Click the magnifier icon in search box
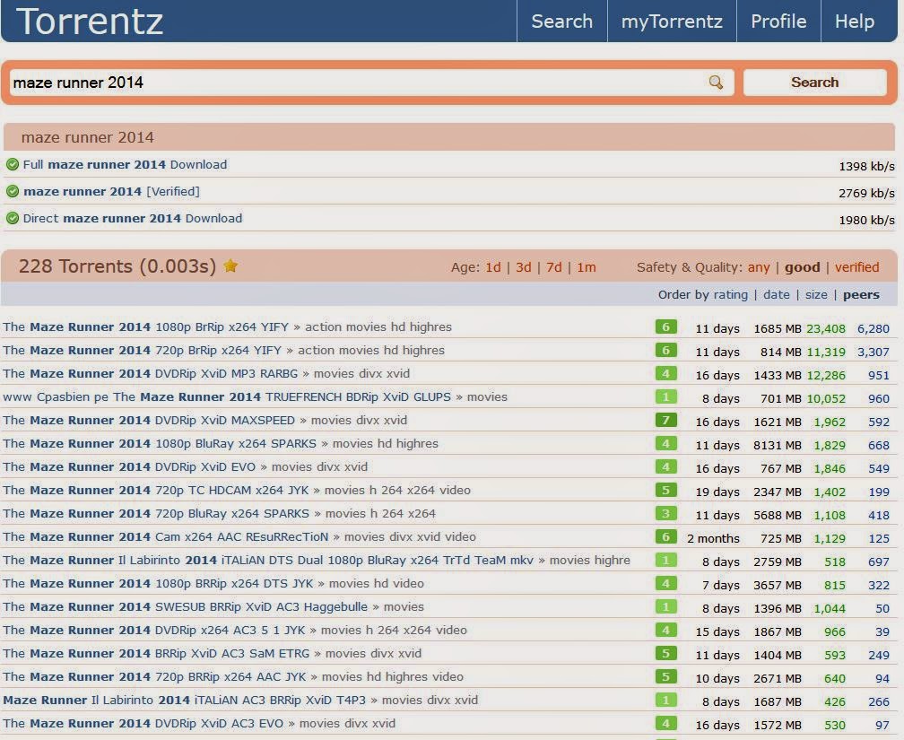904x740 pixels. tap(716, 83)
